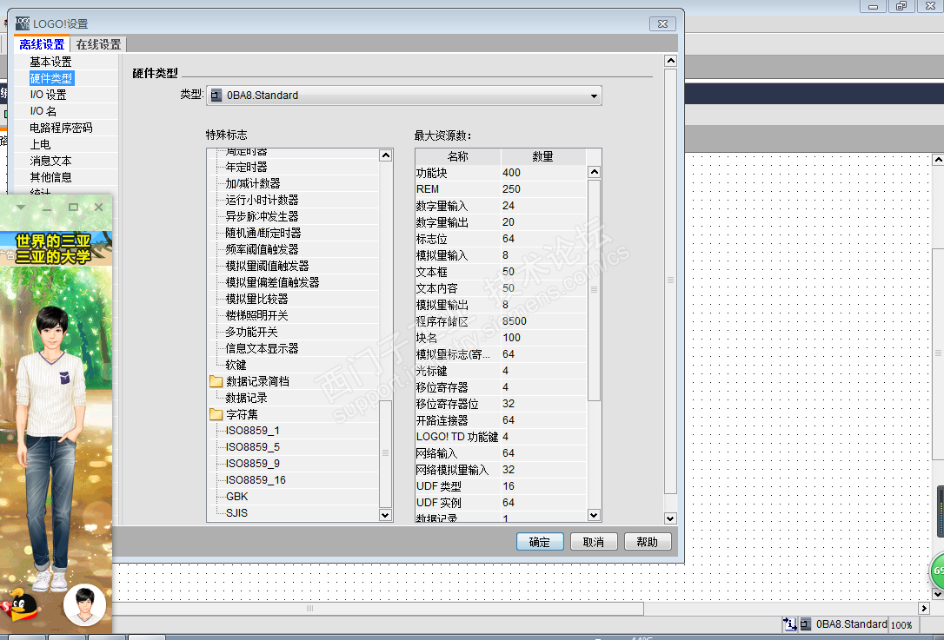Select 多功能开关 tree item
This screenshot has height=640, width=944.
coord(252,332)
